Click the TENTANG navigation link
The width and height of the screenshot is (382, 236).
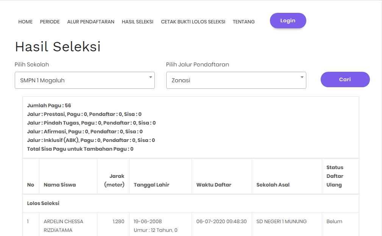tap(243, 22)
